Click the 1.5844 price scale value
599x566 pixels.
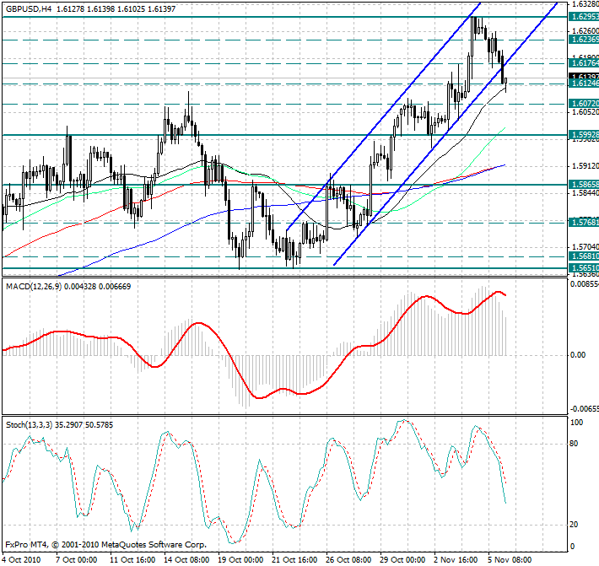(x=585, y=193)
